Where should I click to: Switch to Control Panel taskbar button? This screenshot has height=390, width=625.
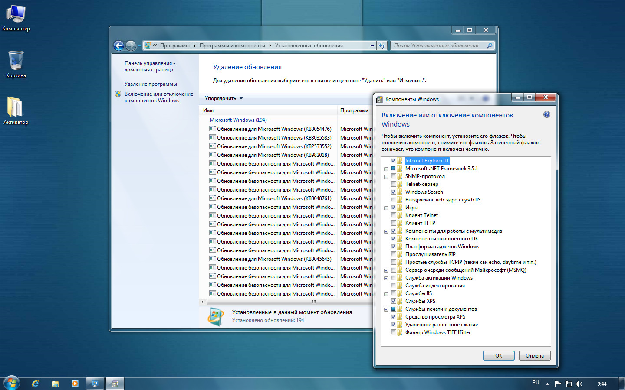[95, 383]
